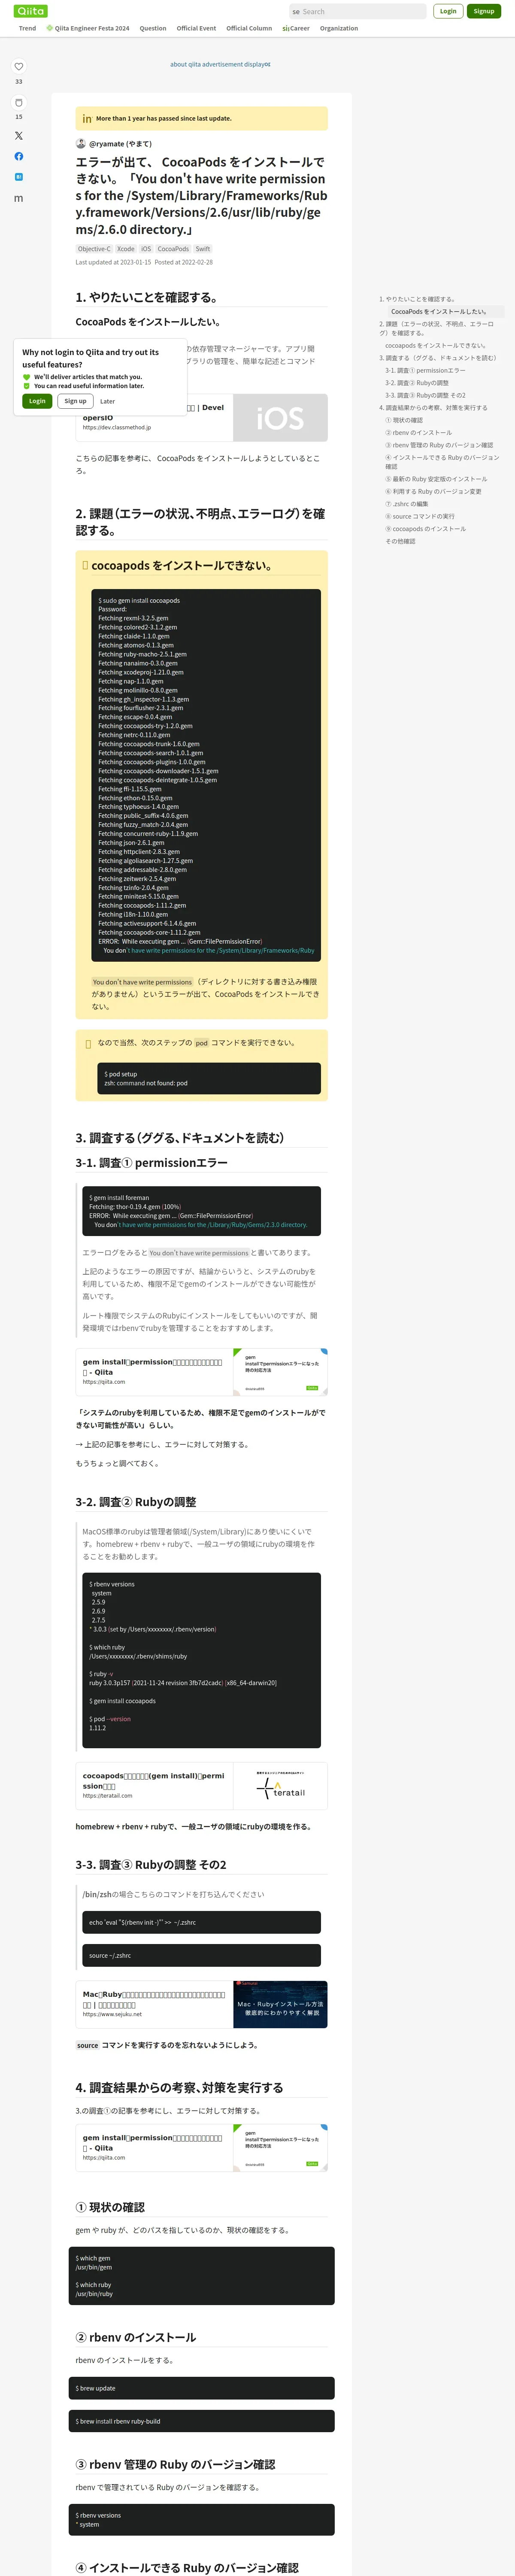Open the Official Column tab

(249, 28)
